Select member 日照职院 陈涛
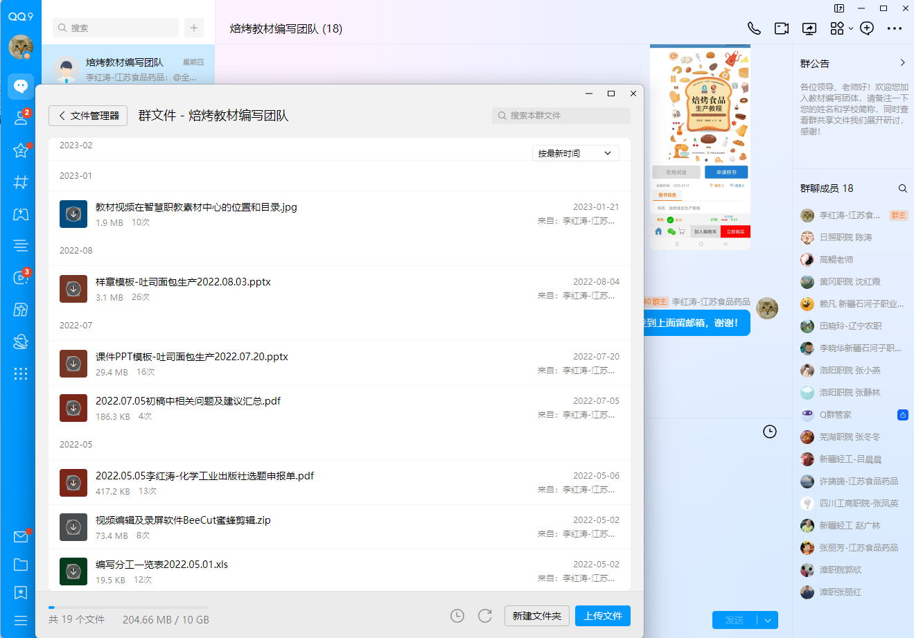The width and height of the screenshot is (914, 638). click(x=854, y=238)
